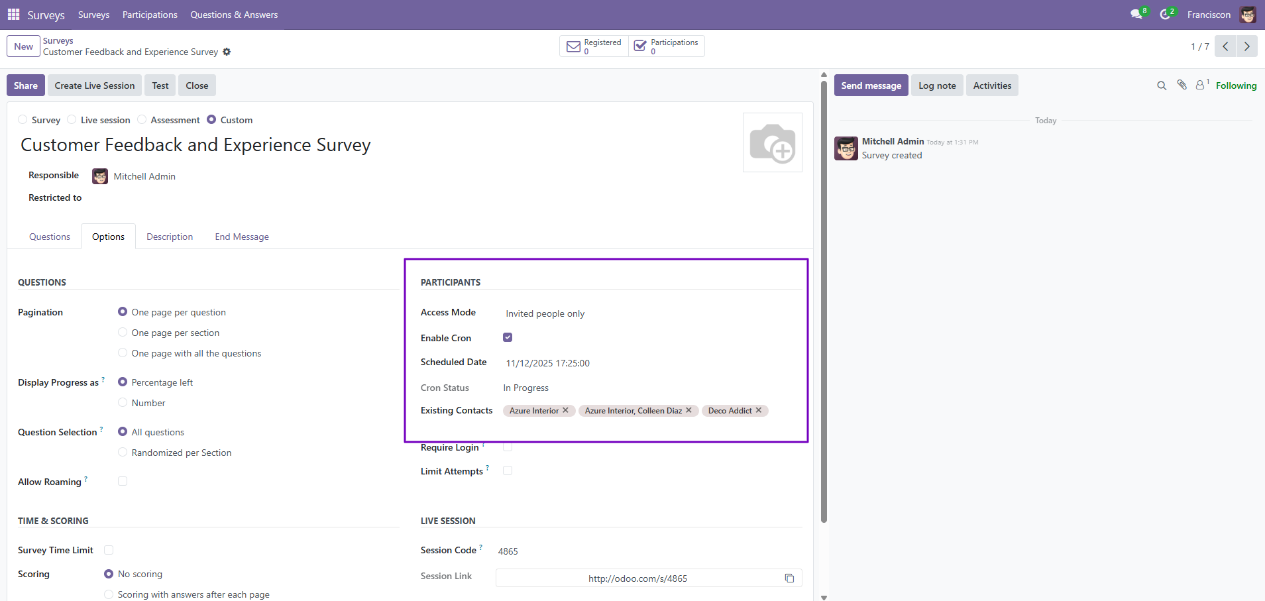1265x601 pixels.
Task: Go to next record arrow
Action: pos(1246,46)
